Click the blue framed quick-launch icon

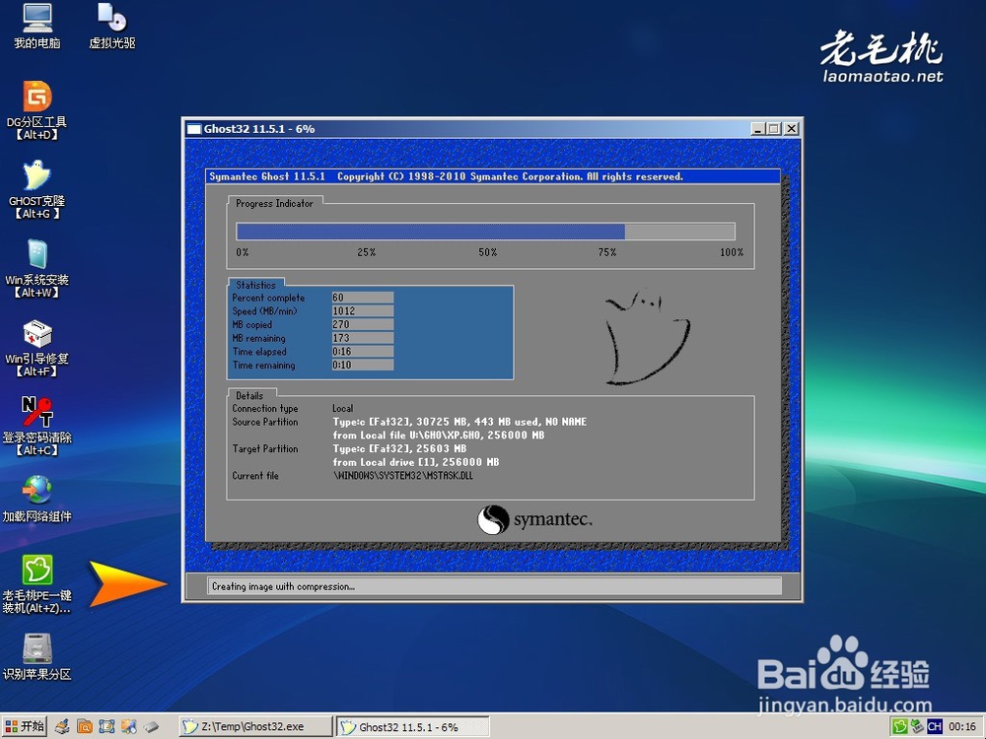pos(106,727)
